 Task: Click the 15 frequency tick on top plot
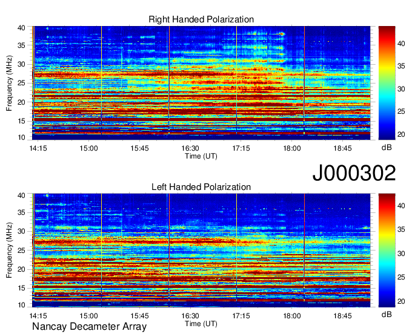coord(21,121)
